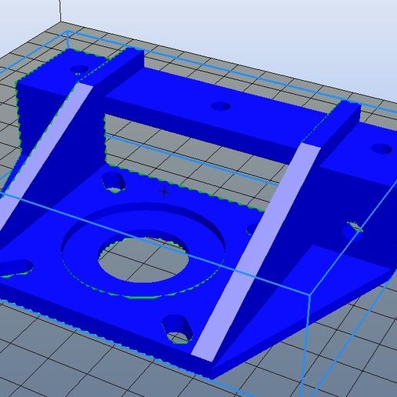The image size is (397, 397).
Task: Click the small crosshair origin marker
Action: coord(164,192)
